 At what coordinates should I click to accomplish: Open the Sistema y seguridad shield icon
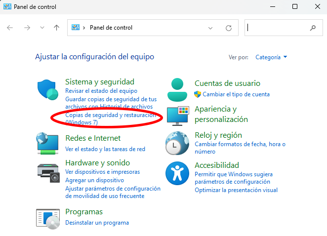48,90
